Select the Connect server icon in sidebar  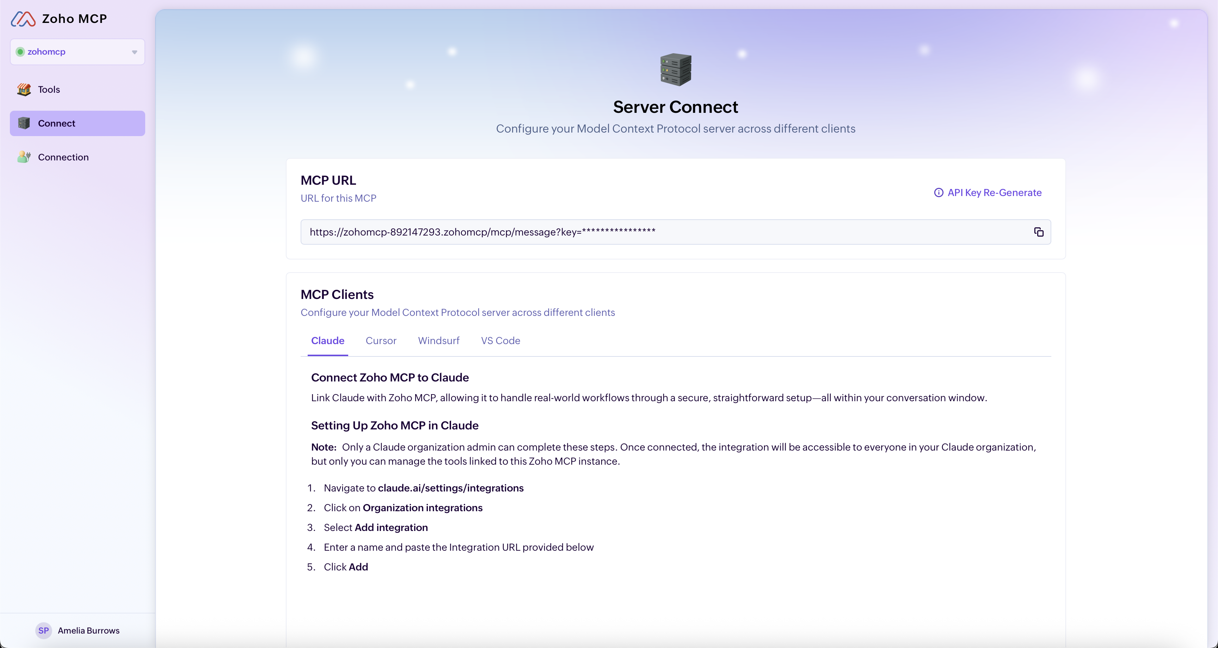click(x=24, y=123)
